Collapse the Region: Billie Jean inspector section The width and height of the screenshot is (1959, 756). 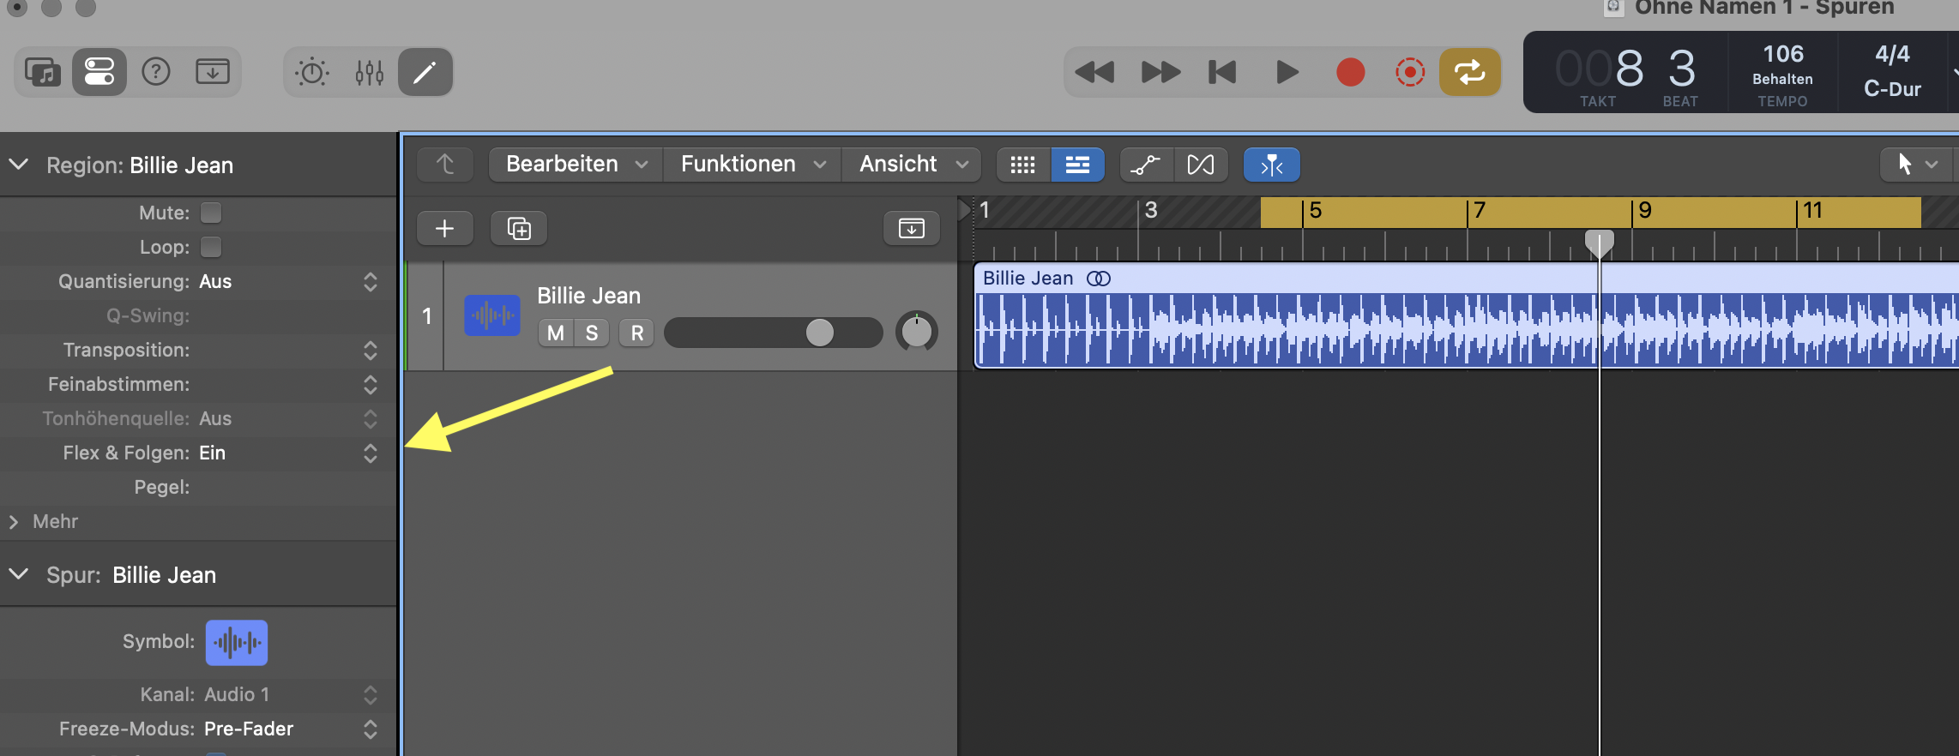[19, 165]
